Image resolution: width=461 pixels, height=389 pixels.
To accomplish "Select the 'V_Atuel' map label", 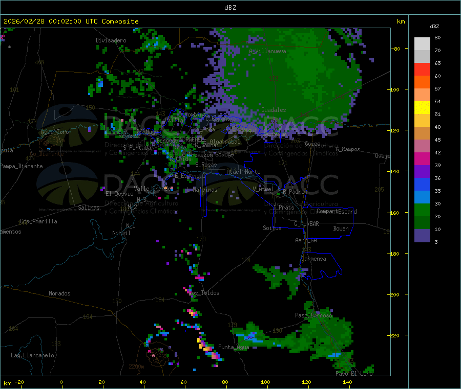I will click(263, 189).
